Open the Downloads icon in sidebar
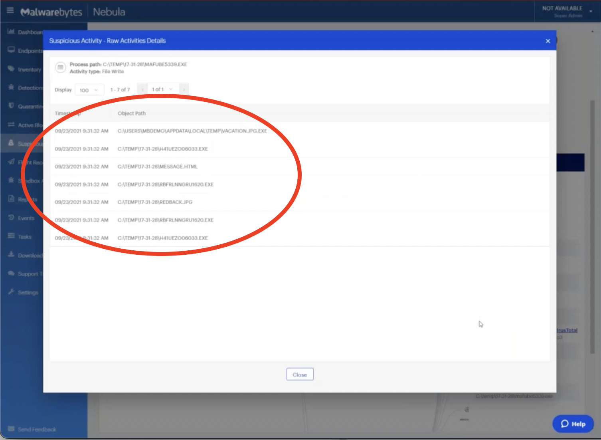This screenshot has height=440, width=601. (11, 255)
